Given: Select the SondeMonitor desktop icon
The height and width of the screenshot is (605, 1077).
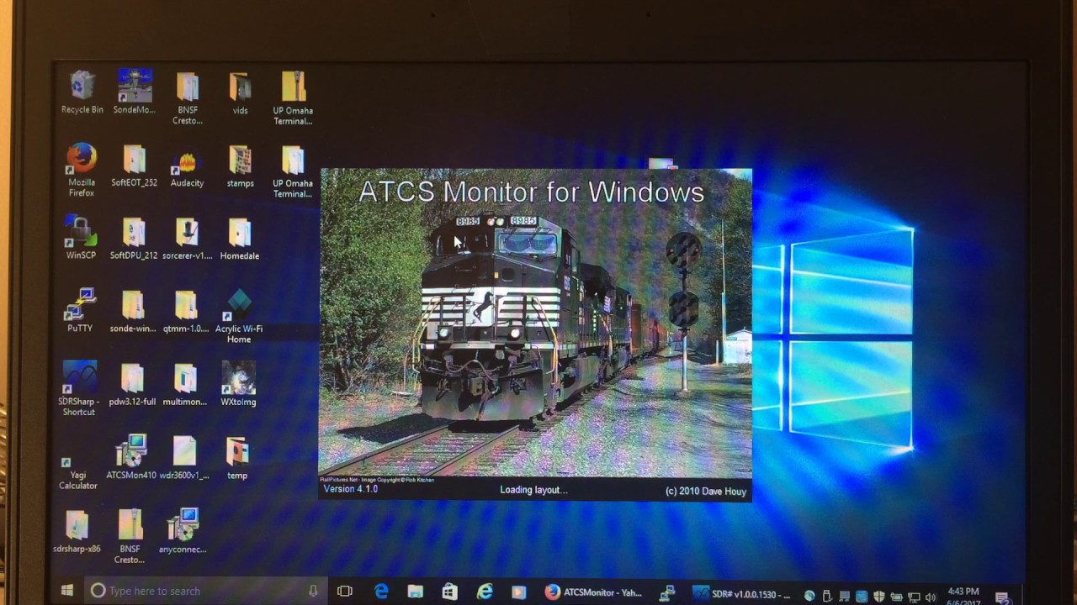Looking at the screenshot, I should pyautogui.click(x=135, y=87).
